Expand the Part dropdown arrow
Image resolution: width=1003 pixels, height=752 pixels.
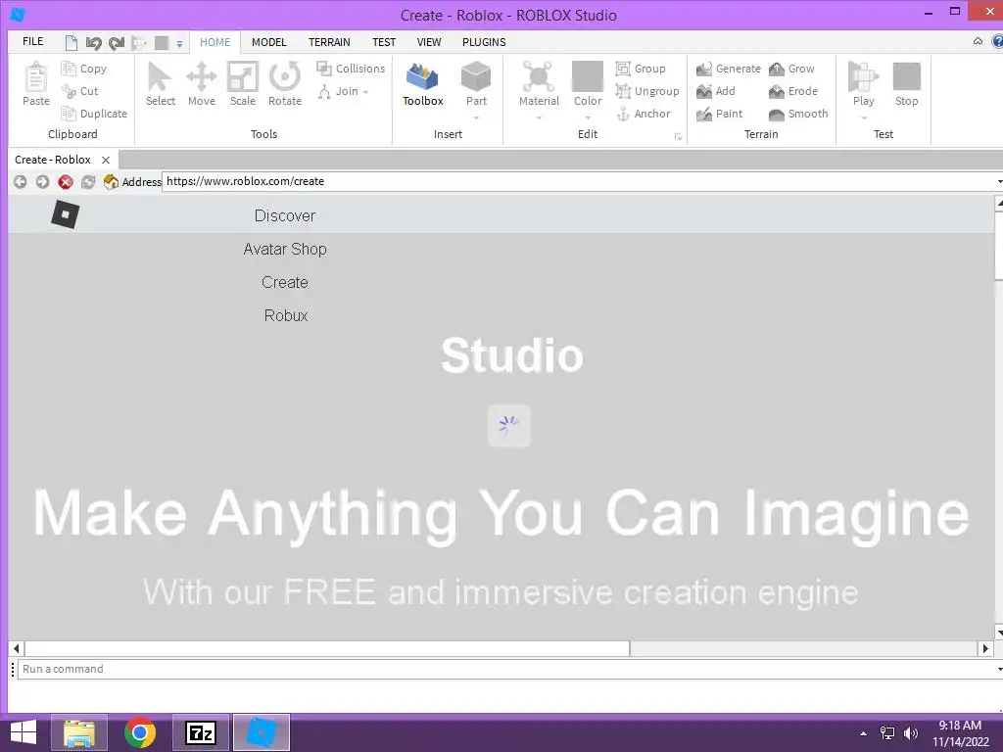point(476,117)
